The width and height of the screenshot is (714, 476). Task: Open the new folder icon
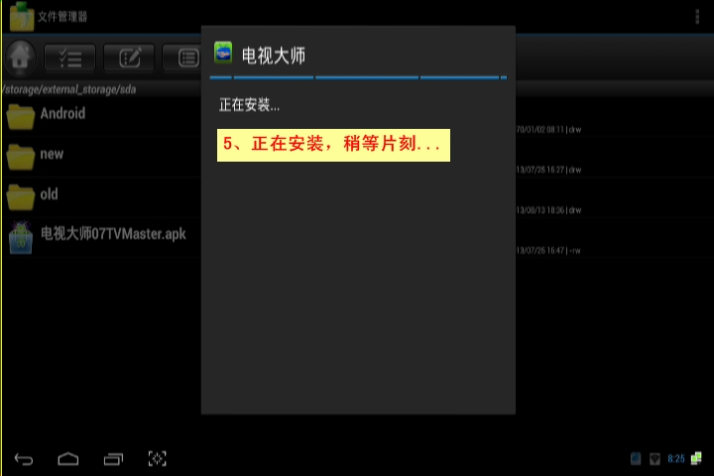pyautogui.click(x=21, y=157)
